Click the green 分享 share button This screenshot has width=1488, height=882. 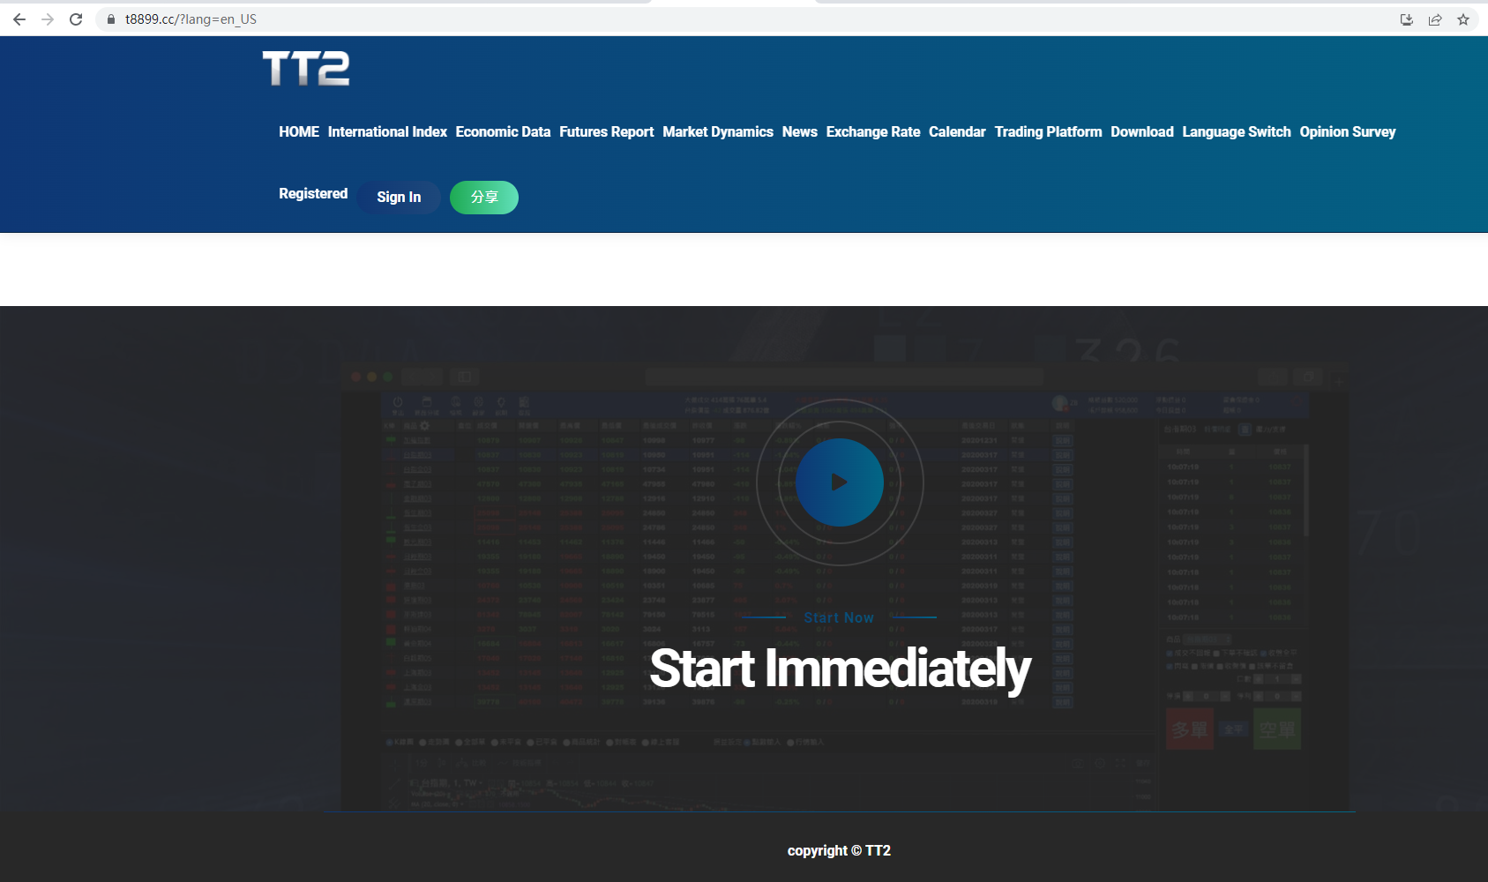(x=484, y=197)
